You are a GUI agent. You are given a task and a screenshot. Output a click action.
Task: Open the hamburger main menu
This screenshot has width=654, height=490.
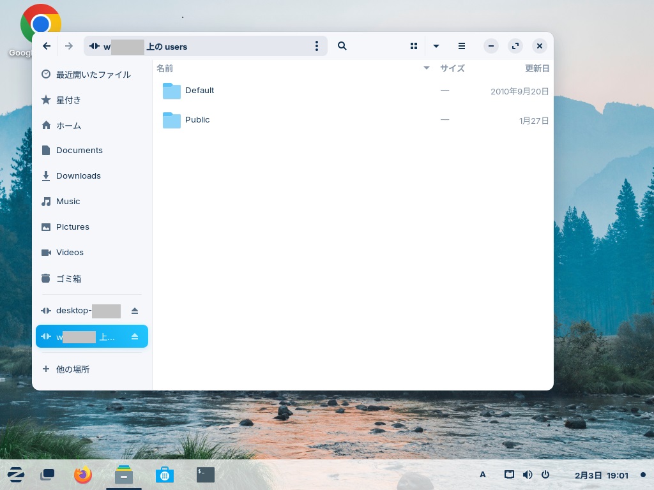pos(462,46)
